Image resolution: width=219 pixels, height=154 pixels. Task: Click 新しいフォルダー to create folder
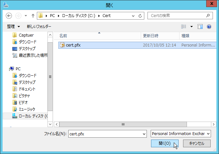click(x=39, y=27)
